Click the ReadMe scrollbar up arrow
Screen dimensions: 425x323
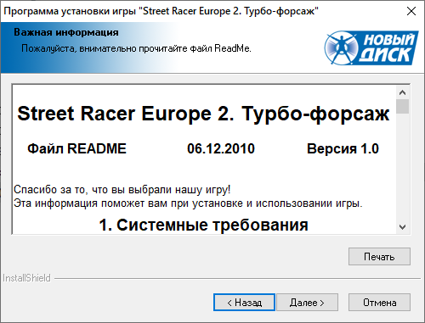click(x=402, y=92)
